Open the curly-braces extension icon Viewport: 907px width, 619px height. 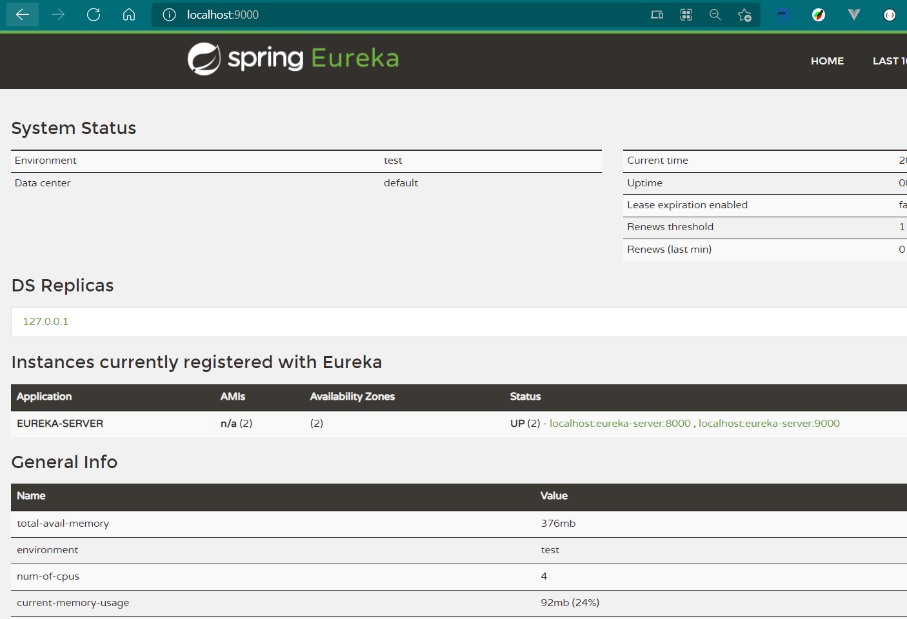pos(890,15)
